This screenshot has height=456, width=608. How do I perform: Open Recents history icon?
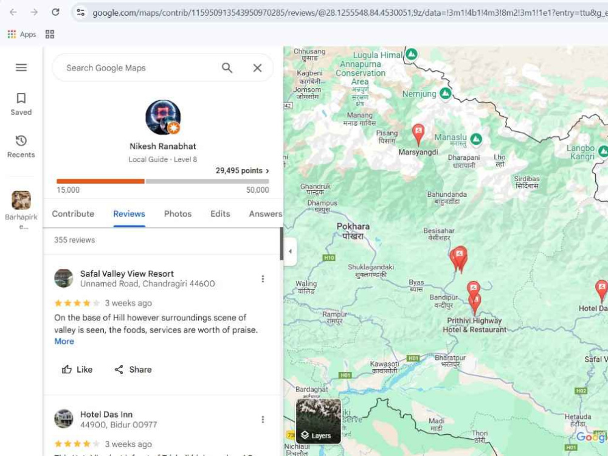(21, 140)
